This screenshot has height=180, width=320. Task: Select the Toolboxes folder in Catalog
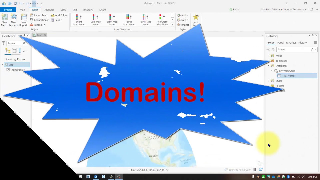coord(281,61)
